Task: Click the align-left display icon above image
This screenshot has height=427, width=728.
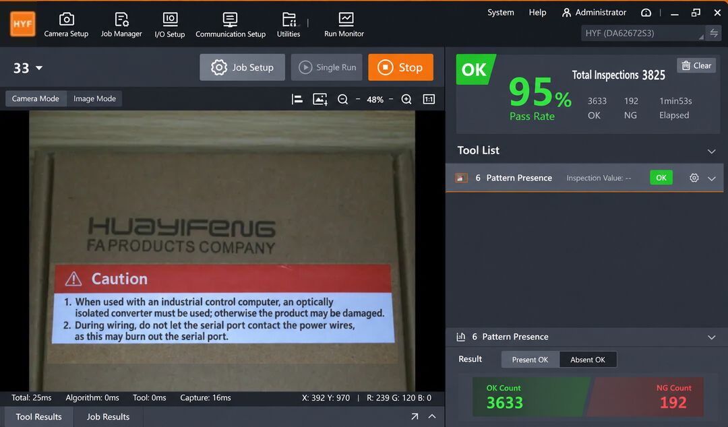Action: pyautogui.click(x=297, y=99)
